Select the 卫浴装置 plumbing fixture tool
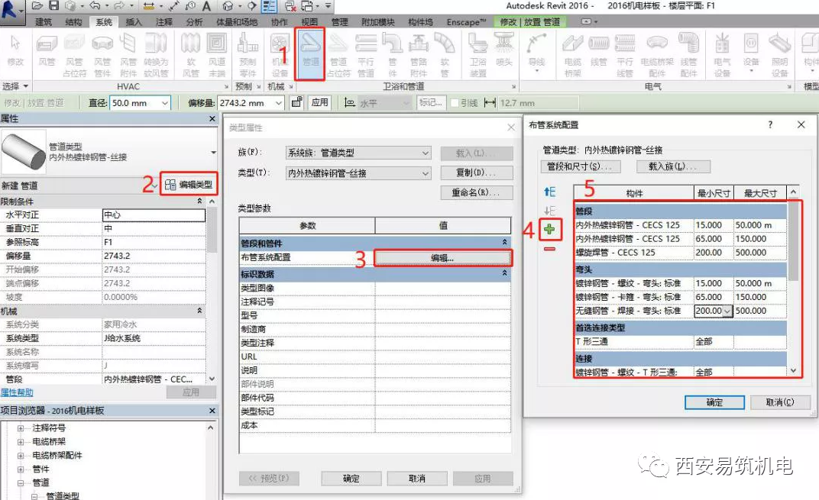 pyautogui.click(x=478, y=55)
